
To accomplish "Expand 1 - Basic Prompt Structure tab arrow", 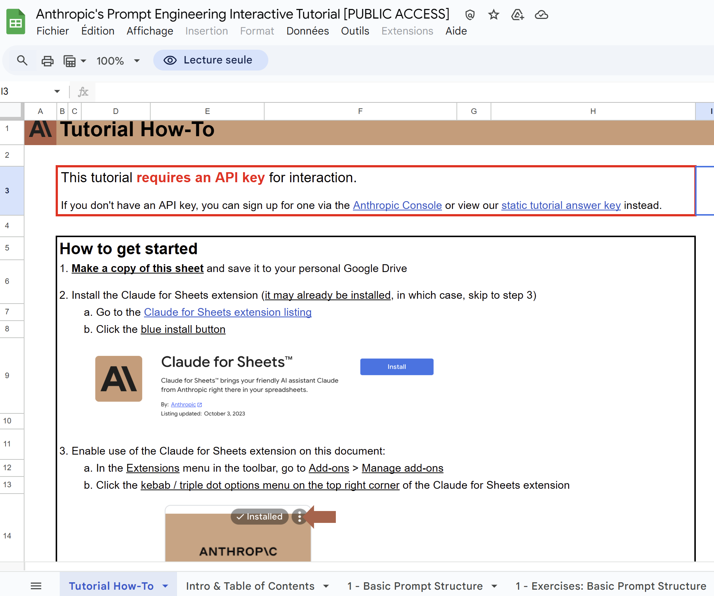I will coord(494,586).
